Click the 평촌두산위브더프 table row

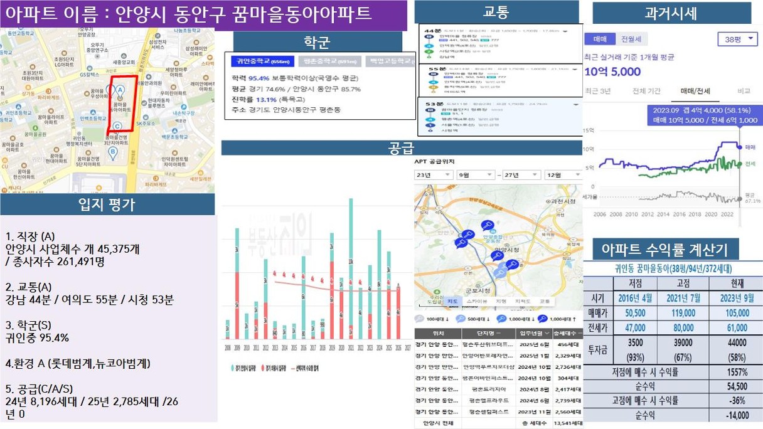498,344
